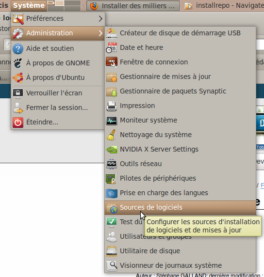Screen dimensions: 264x277
Task: Switch to installrepo Navigateur window
Action: (x=223, y=6)
